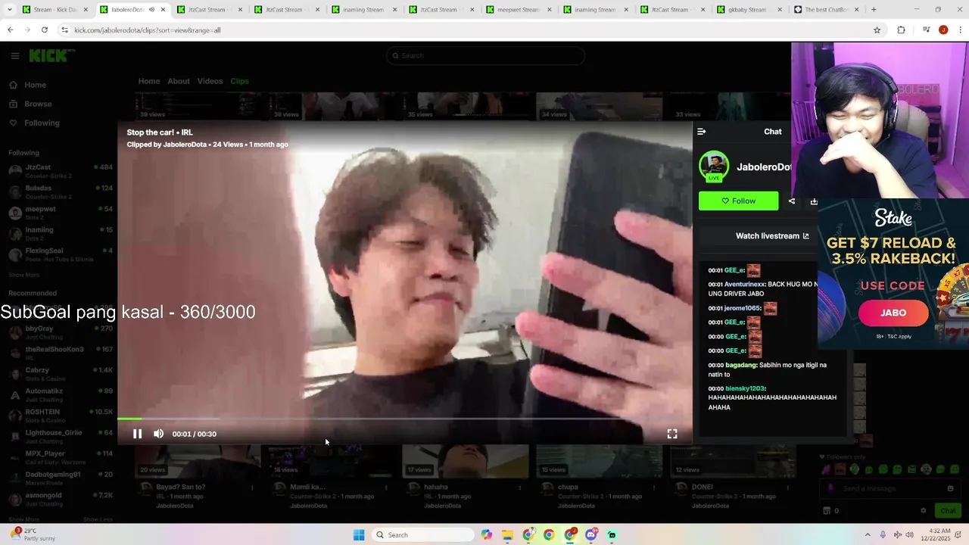Focus the Kick search field
969x545 pixels.
pyautogui.click(x=485, y=55)
